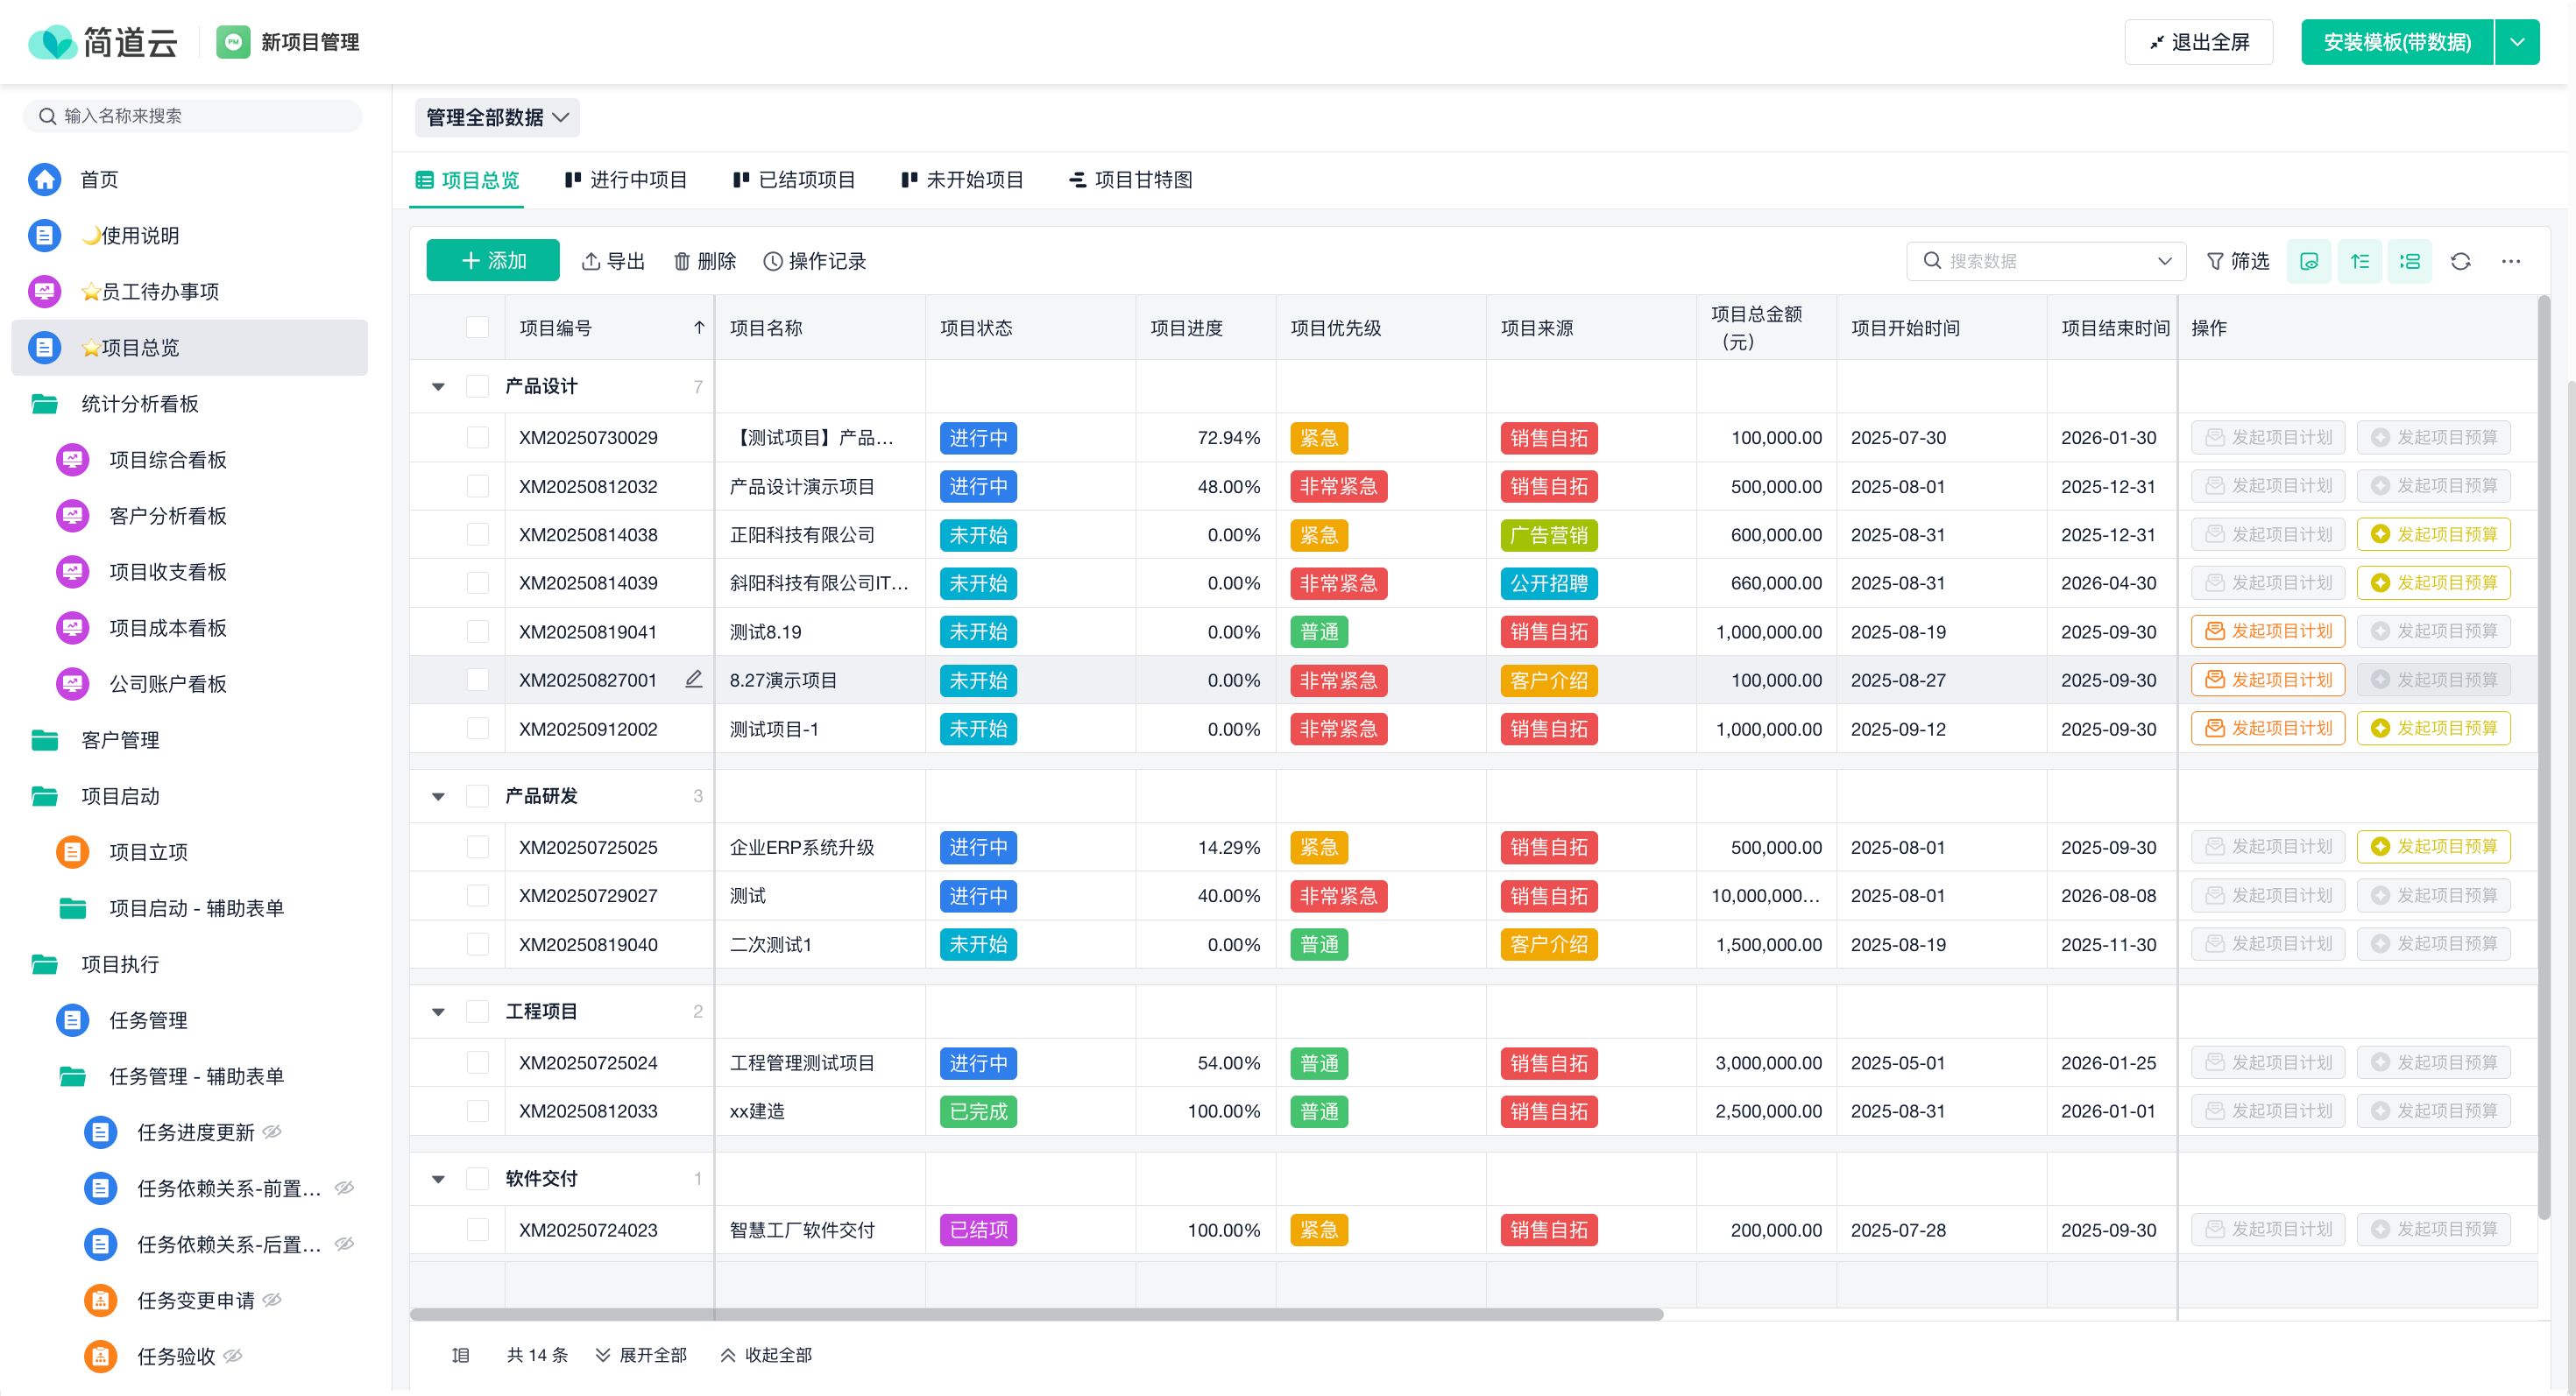Click 发起项目预算 for 正阳科技有限公司 row
Viewport: 2576px width, 1396px height.
(2433, 534)
